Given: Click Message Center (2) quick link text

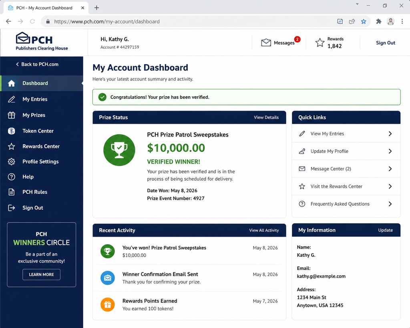Looking at the screenshot, I should tap(331, 169).
